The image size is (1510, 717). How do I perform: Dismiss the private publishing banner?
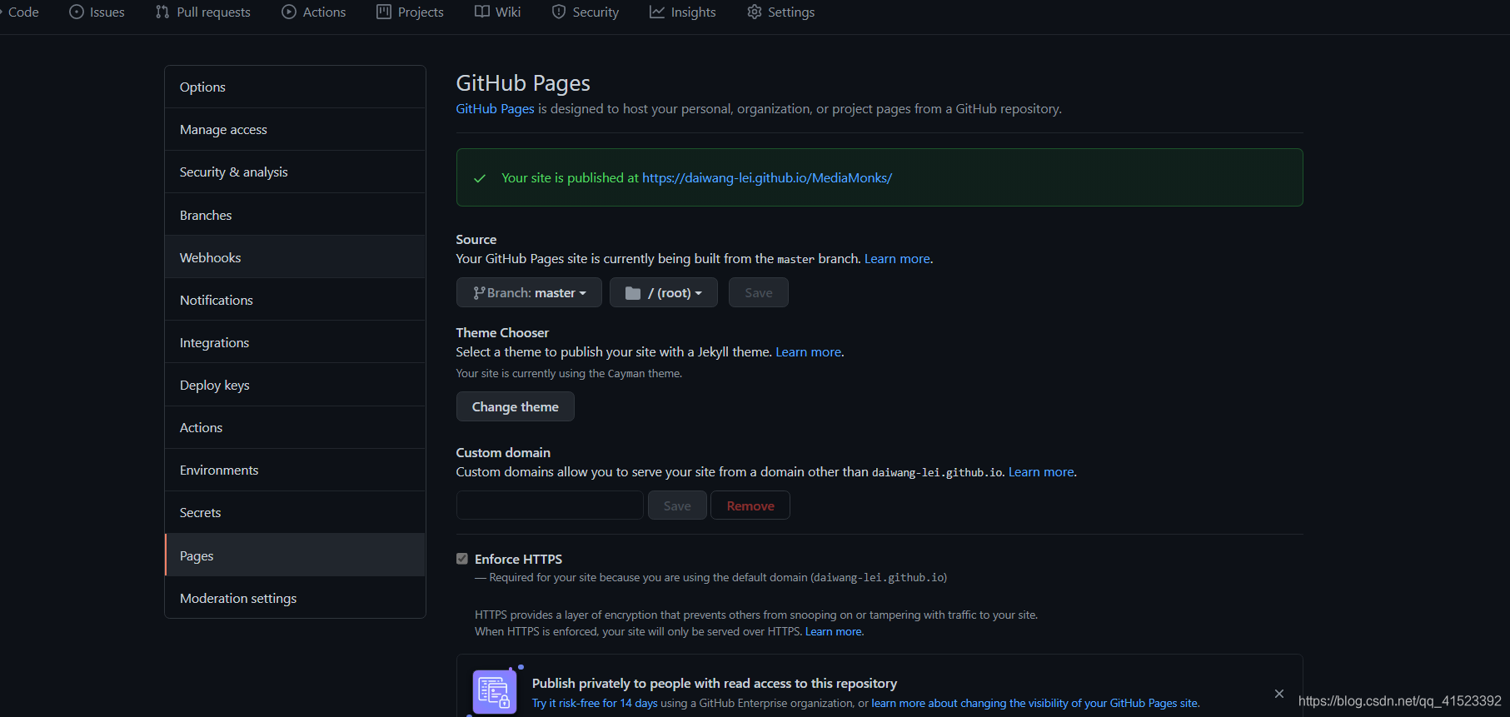coord(1279,694)
